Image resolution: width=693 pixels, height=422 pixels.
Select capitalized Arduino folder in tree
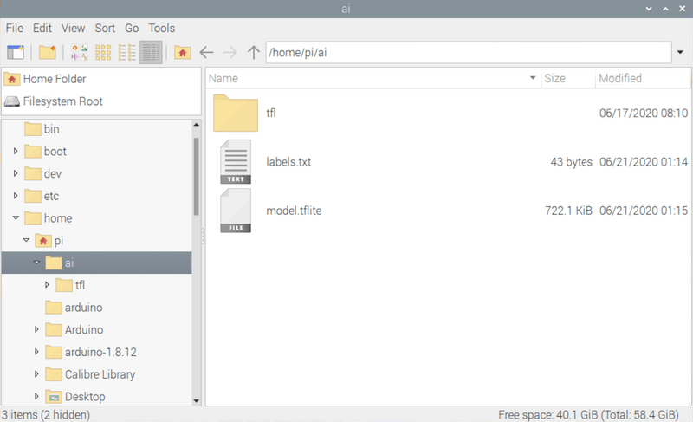tap(74, 329)
